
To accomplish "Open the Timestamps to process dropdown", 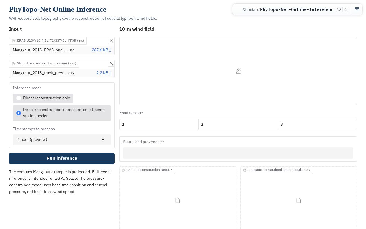I will click(62, 140).
